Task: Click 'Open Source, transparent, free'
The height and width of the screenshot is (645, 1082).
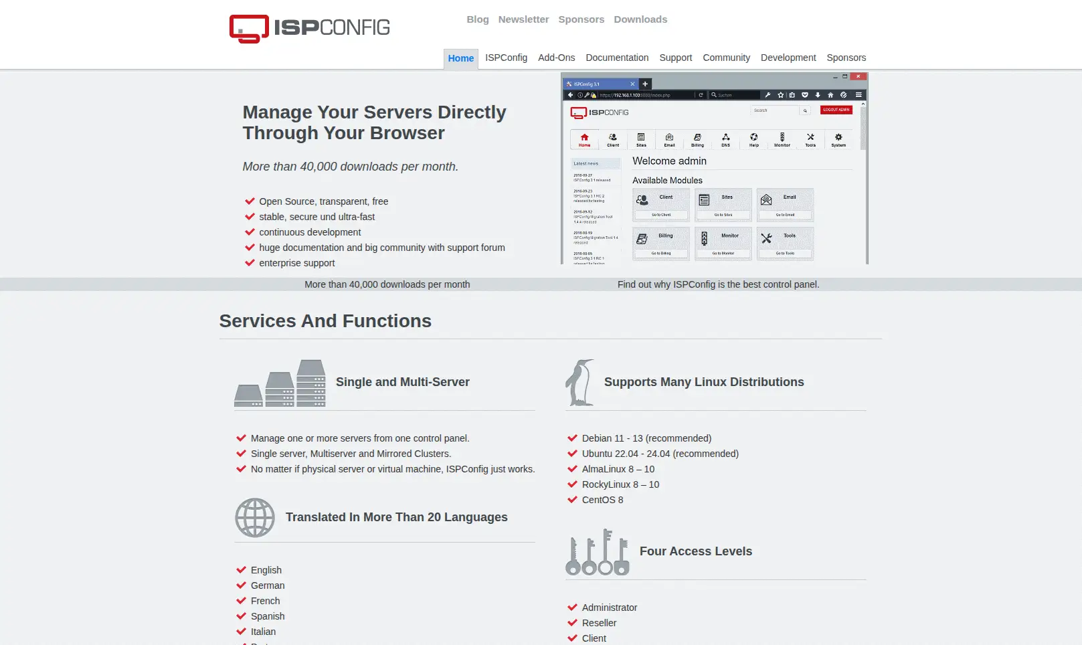Action: pos(324,201)
